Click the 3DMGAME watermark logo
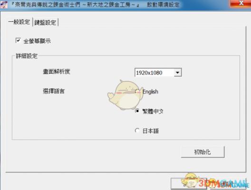The image size is (251, 190). pos(223,183)
